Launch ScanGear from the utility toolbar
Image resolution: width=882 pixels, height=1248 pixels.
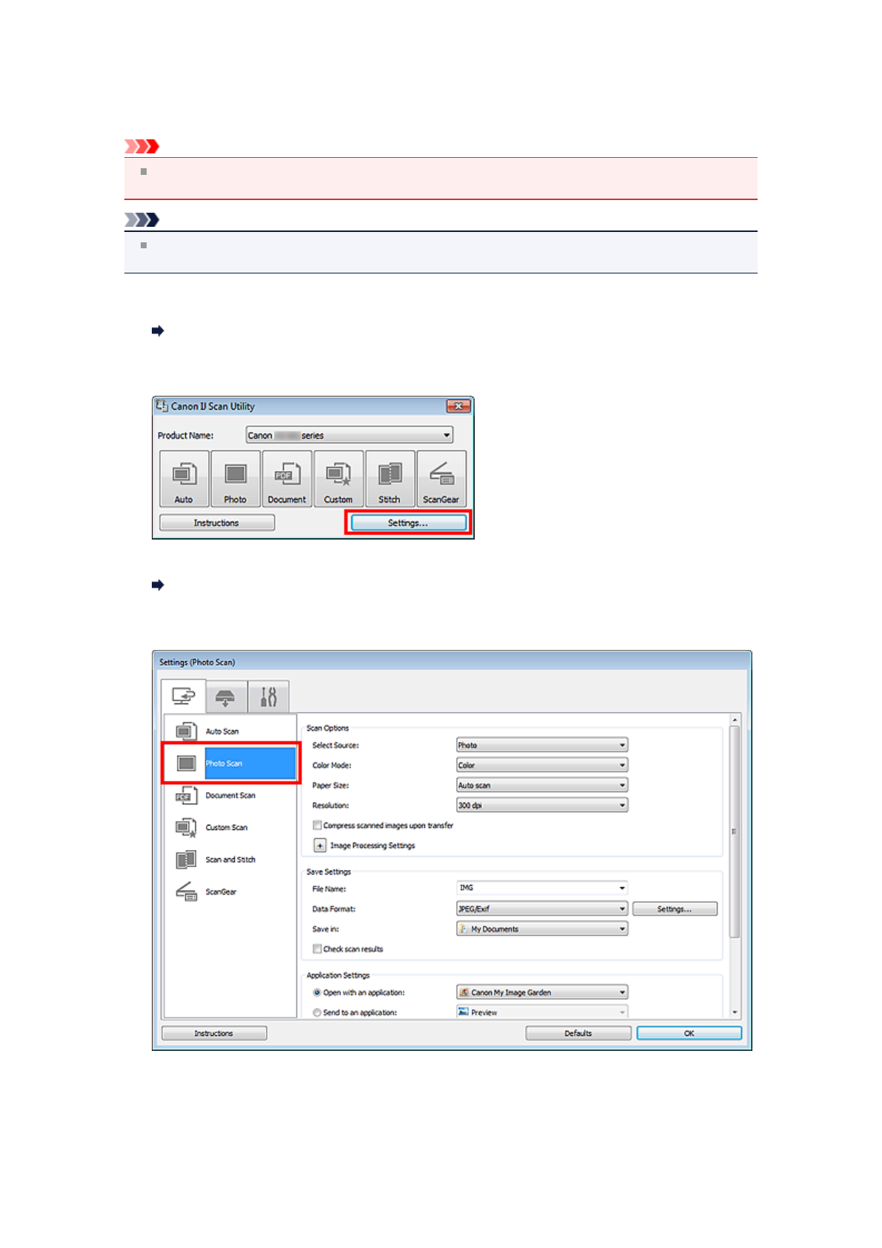[x=441, y=479]
